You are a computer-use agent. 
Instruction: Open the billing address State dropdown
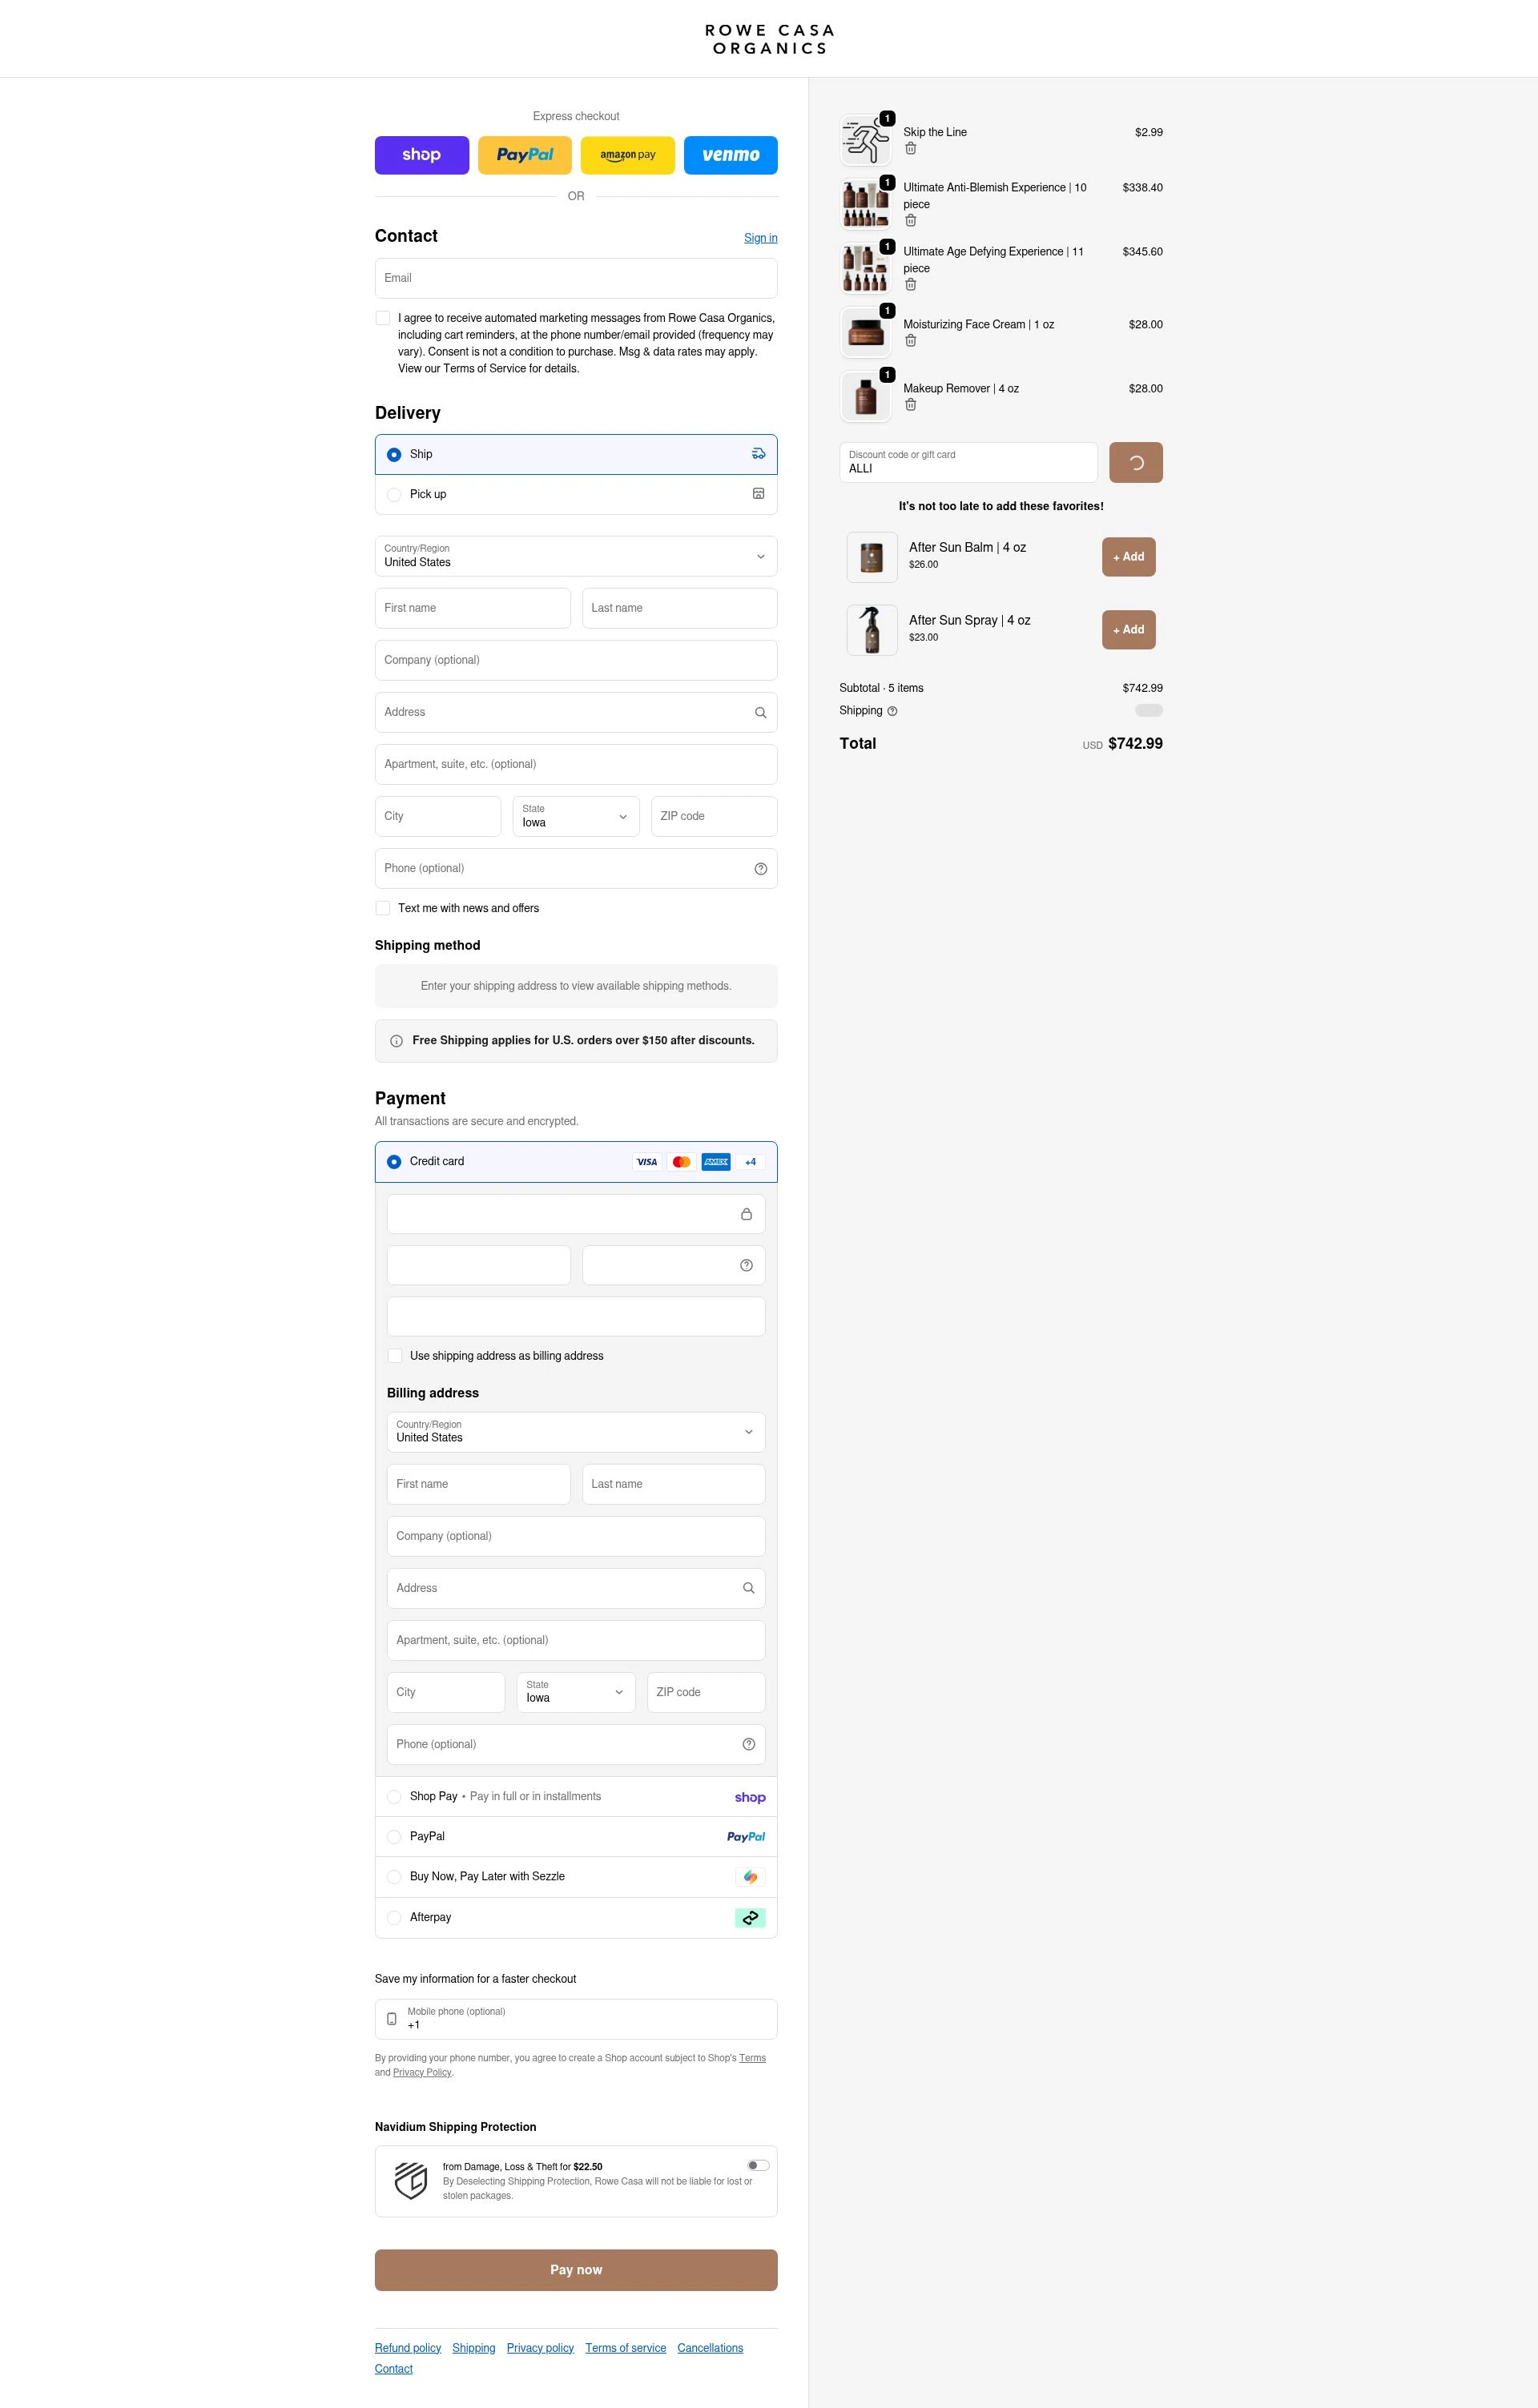[576, 1692]
